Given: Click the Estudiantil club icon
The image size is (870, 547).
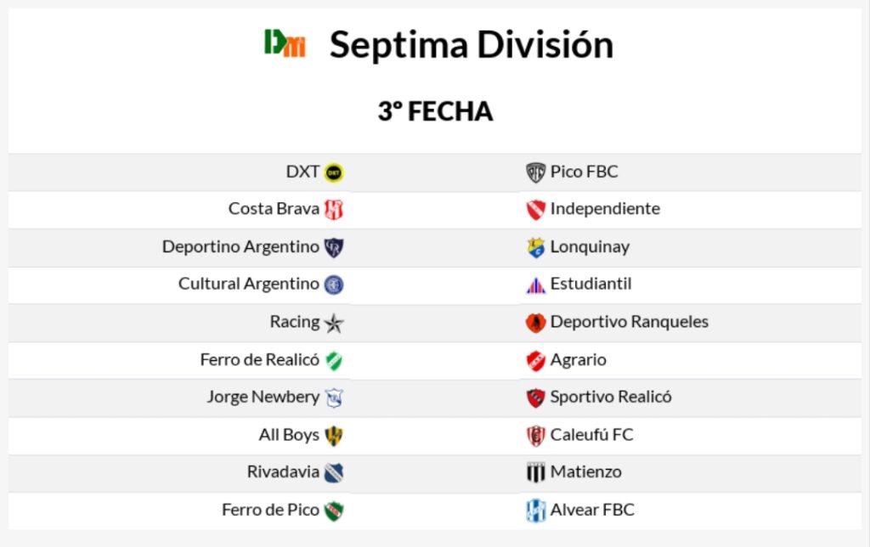Looking at the screenshot, I should 535,285.
